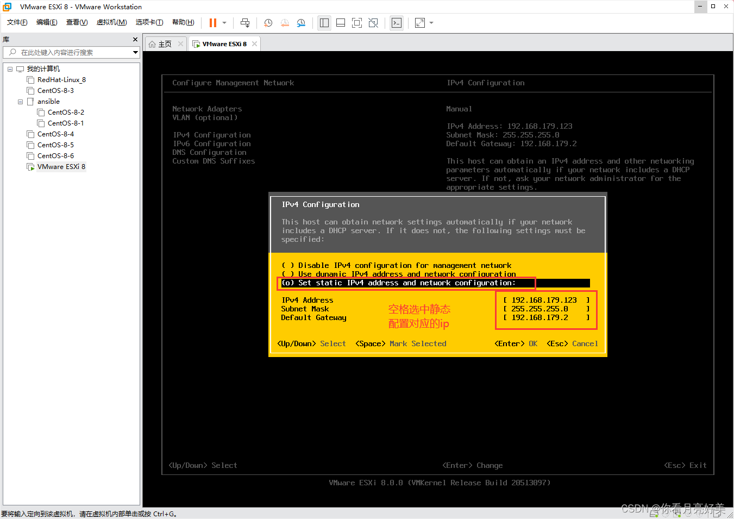The height and width of the screenshot is (519, 734).
Task: Click <Enter> Change at the console bottom
Action: tap(472, 465)
